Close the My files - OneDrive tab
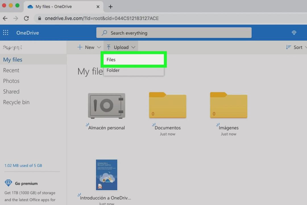 pyautogui.click(x=98, y=7)
